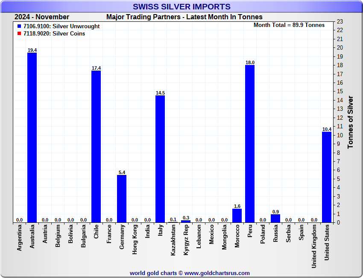Click the Belgium axis label

tap(58, 236)
